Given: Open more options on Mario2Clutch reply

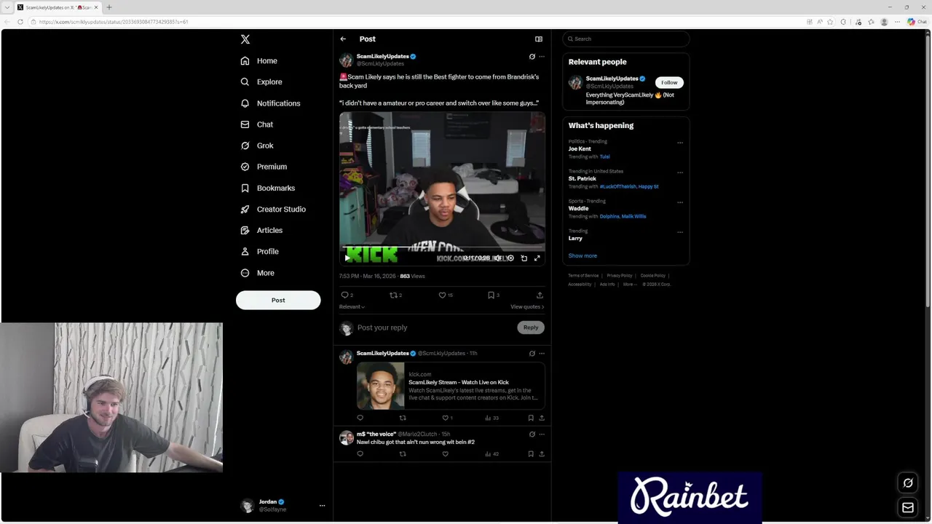Looking at the screenshot, I should tap(542, 434).
